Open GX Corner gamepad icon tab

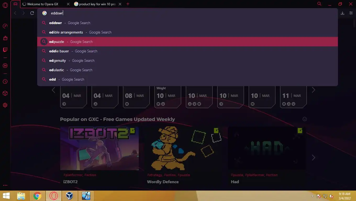coord(16,4)
